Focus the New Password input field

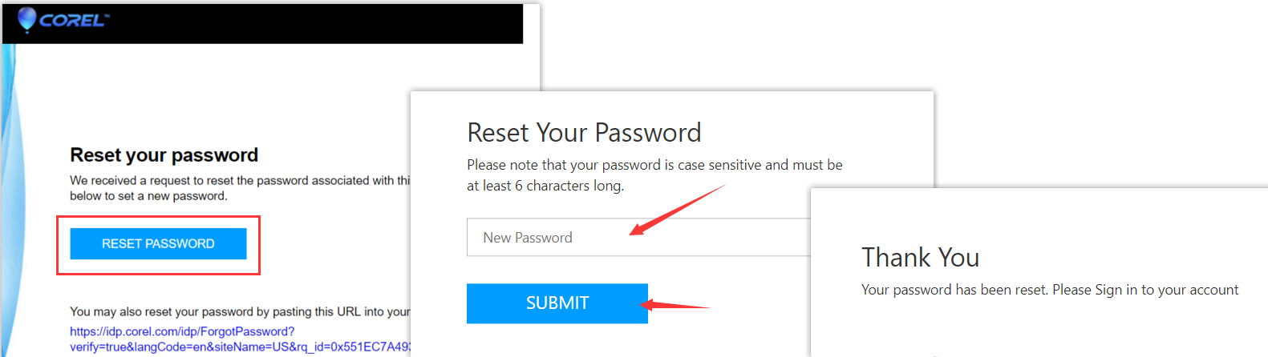[x=638, y=238]
